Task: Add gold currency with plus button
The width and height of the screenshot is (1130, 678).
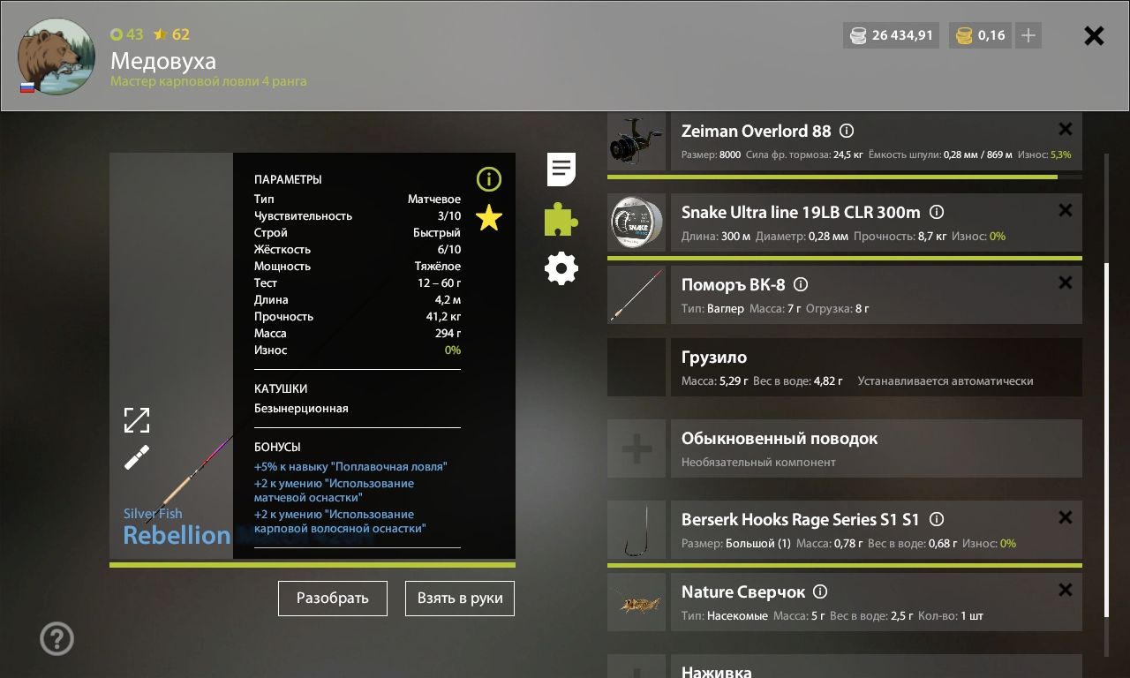Action: coord(1028,35)
